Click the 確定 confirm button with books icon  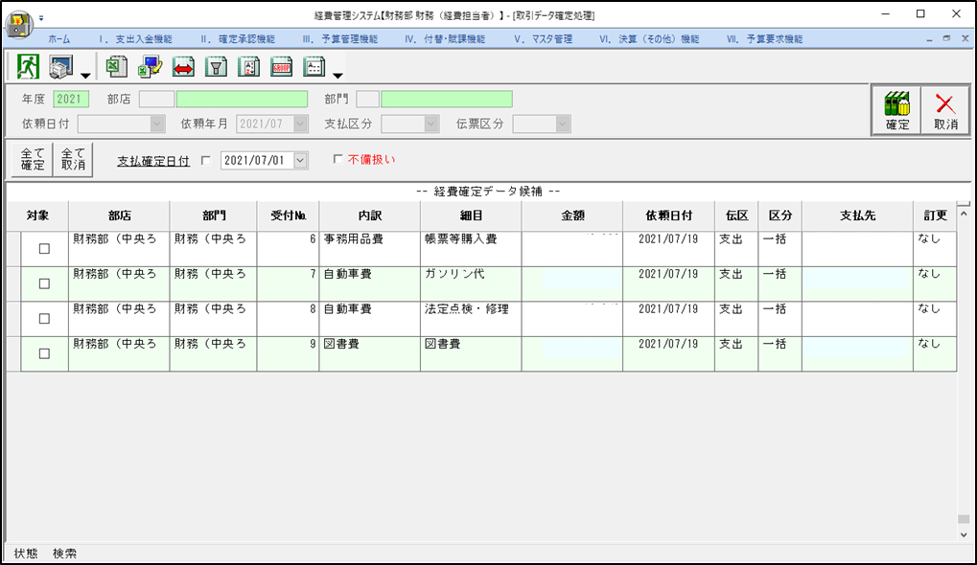click(897, 110)
